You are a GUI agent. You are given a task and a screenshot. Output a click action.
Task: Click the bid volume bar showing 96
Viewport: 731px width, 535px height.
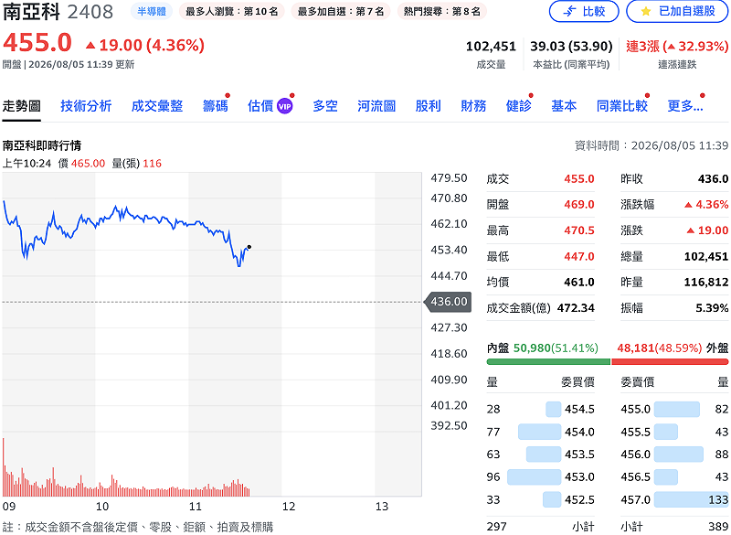pyautogui.click(x=534, y=476)
